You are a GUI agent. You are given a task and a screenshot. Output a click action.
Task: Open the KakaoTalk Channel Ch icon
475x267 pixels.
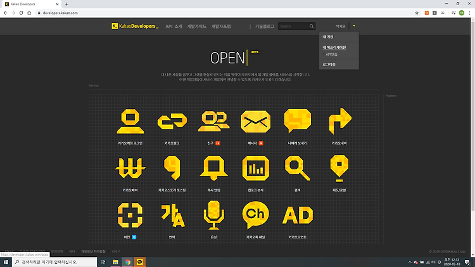[255, 215]
